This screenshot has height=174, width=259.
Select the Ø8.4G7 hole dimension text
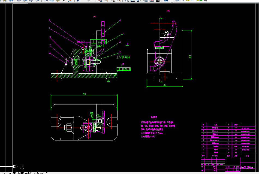[x=81, y=41]
